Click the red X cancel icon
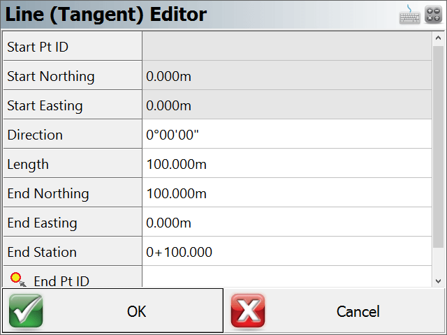The width and height of the screenshot is (447, 335). tap(248, 311)
